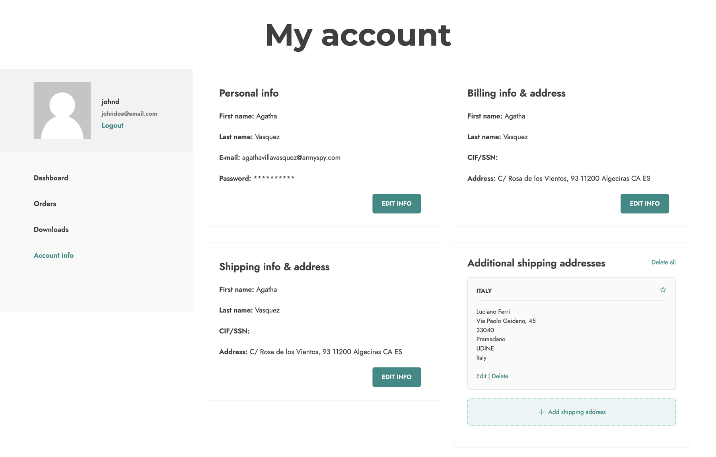Delete the Luciano Ferri shipping address
The image size is (716, 457).
[x=500, y=376]
